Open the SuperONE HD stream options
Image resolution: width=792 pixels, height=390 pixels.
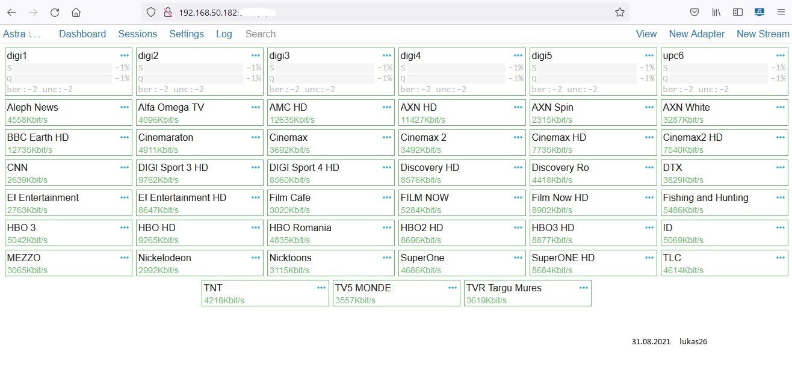tap(649, 258)
